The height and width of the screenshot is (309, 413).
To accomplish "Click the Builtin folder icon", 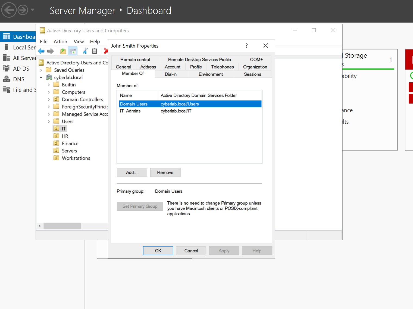I will [56, 85].
